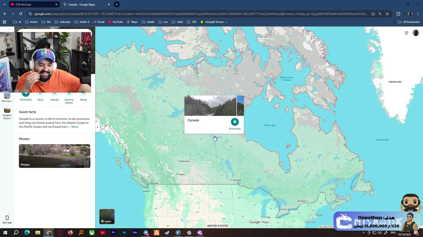Click the zoom magnifier icon in the address bar
The height and width of the screenshot is (237, 423).
point(380,14)
